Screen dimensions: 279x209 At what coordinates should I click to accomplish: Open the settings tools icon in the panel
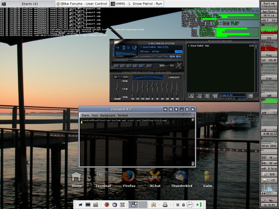pos(154,205)
